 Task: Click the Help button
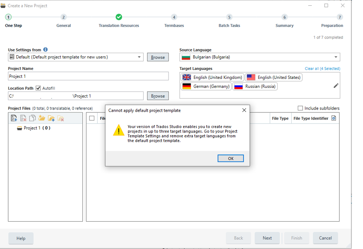tap(21, 238)
